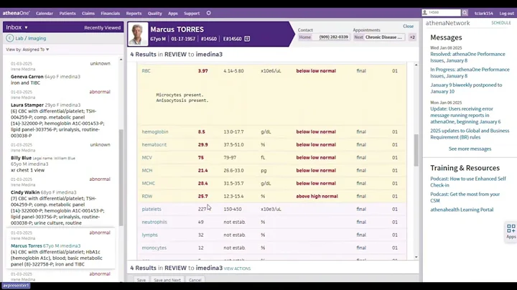Click the inbox list scrollbar thumb
The image size is (517, 290).
[x=121, y=177]
